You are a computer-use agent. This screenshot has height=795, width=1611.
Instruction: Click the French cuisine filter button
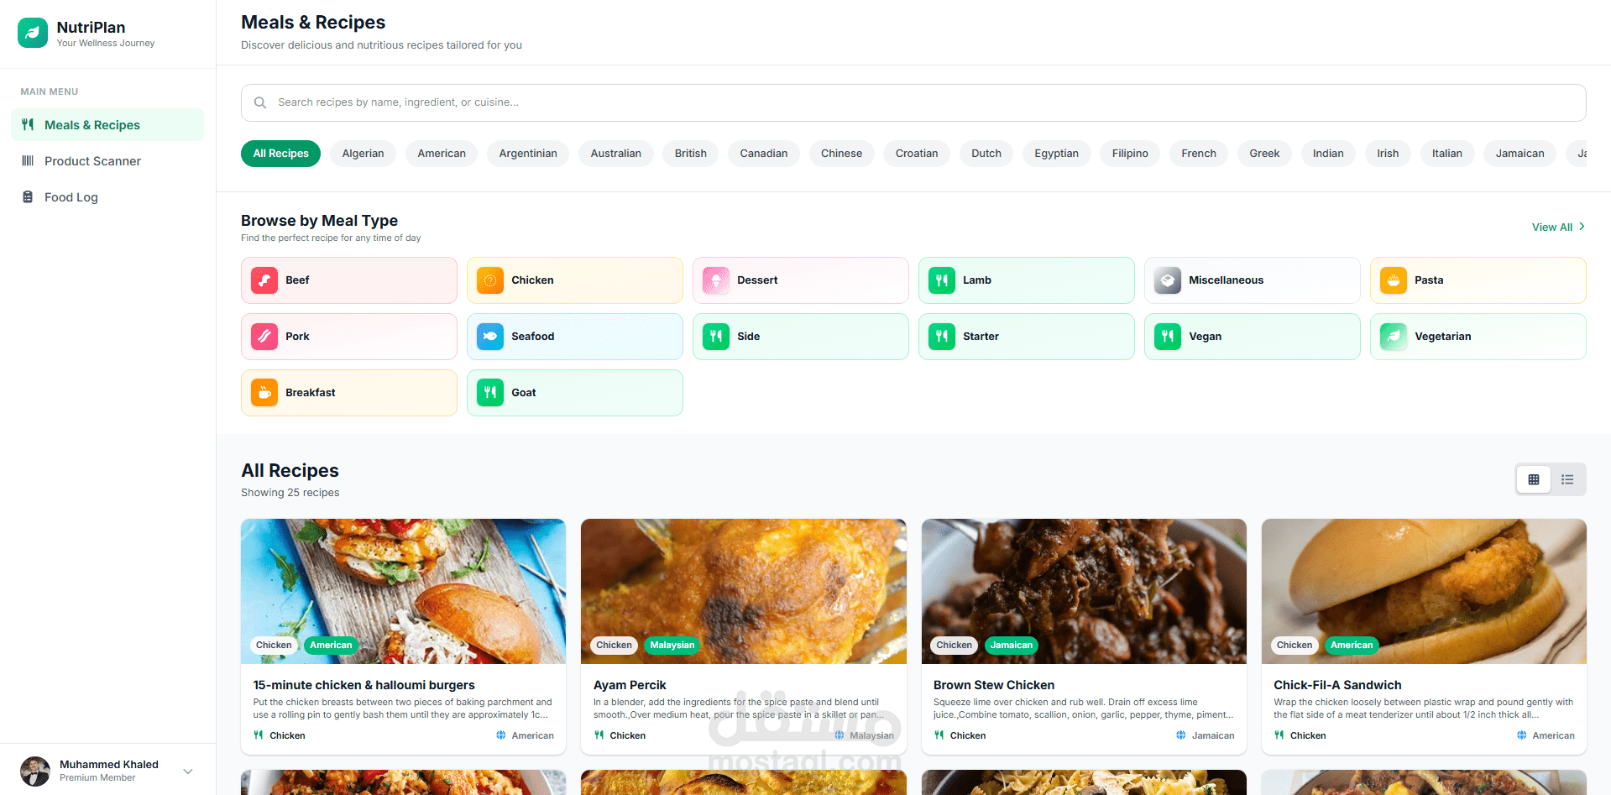point(1198,154)
